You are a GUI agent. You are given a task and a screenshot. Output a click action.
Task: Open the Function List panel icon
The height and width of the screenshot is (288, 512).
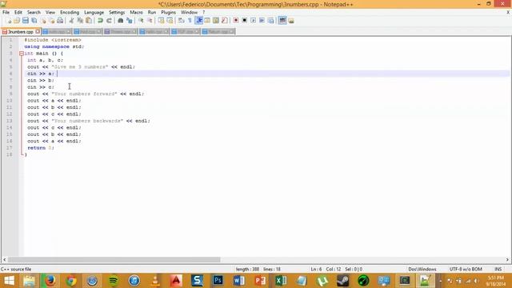(x=224, y=21)
